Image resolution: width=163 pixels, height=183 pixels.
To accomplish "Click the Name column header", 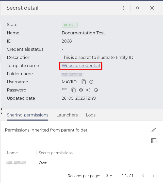I will [12, 153].
